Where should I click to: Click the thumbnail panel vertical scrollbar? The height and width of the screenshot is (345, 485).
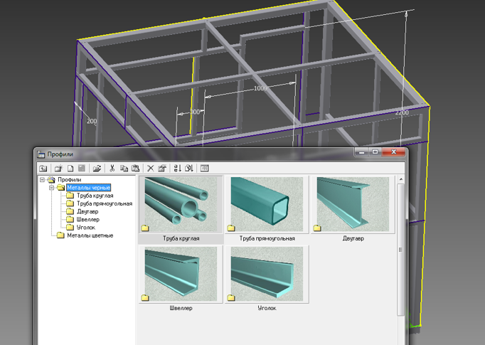401,249
